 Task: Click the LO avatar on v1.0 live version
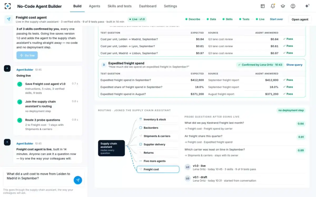coord(188,167)
